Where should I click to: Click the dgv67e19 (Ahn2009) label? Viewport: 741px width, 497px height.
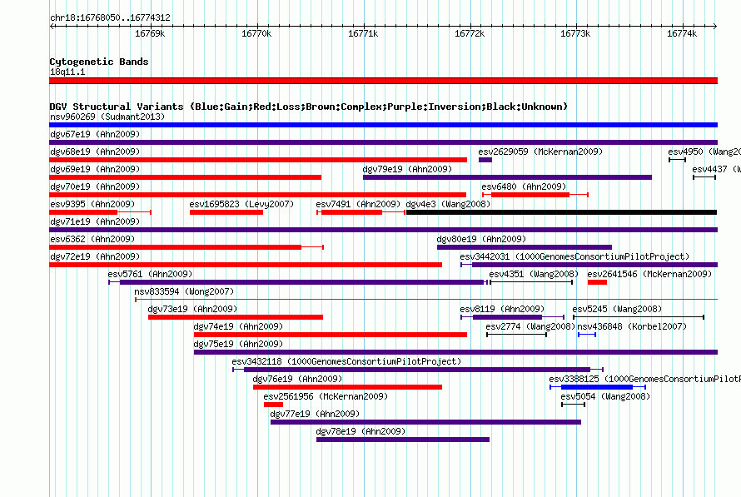(x=95, y=134)
